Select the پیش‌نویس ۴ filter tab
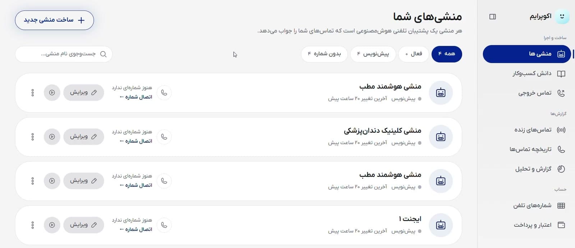Screen dimensions: 575x248 pos(373,54)
